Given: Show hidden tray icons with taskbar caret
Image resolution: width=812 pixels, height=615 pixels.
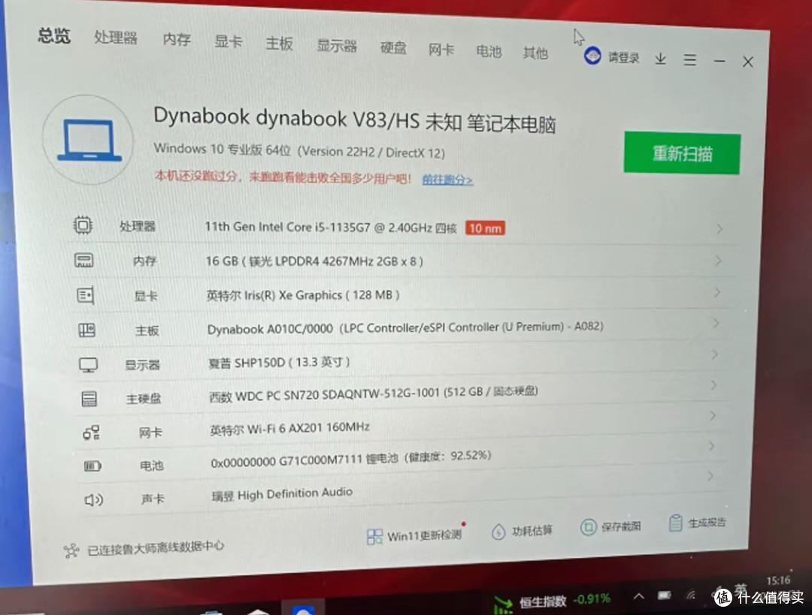Looking at the screenshot, I should tap(638, 596).
